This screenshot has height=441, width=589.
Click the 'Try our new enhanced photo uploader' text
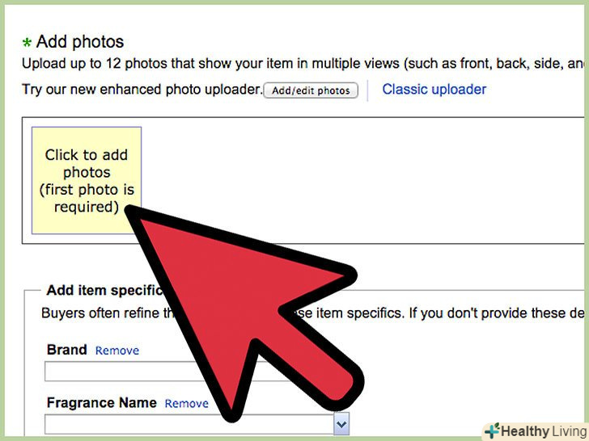pyautogui.click(x=142, y=89)
